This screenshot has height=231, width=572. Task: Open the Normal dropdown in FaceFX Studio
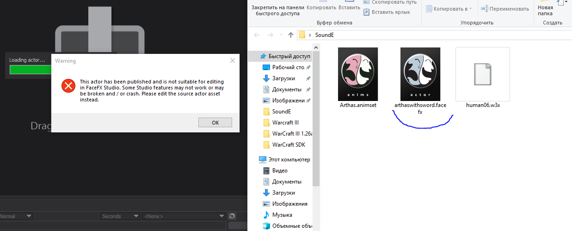pyautogui.click(x=16, y=216)
